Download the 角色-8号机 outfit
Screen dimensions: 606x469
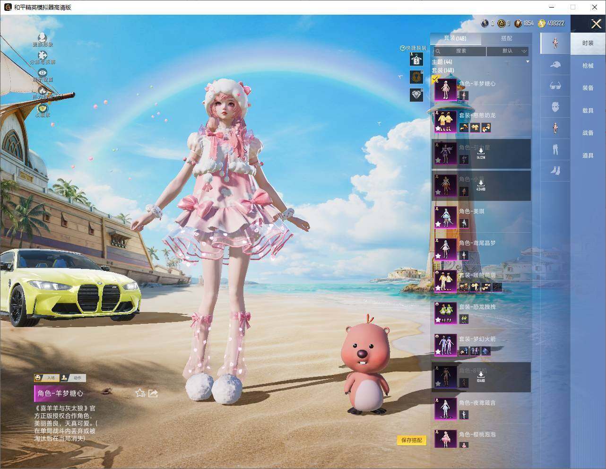[481, 376]
